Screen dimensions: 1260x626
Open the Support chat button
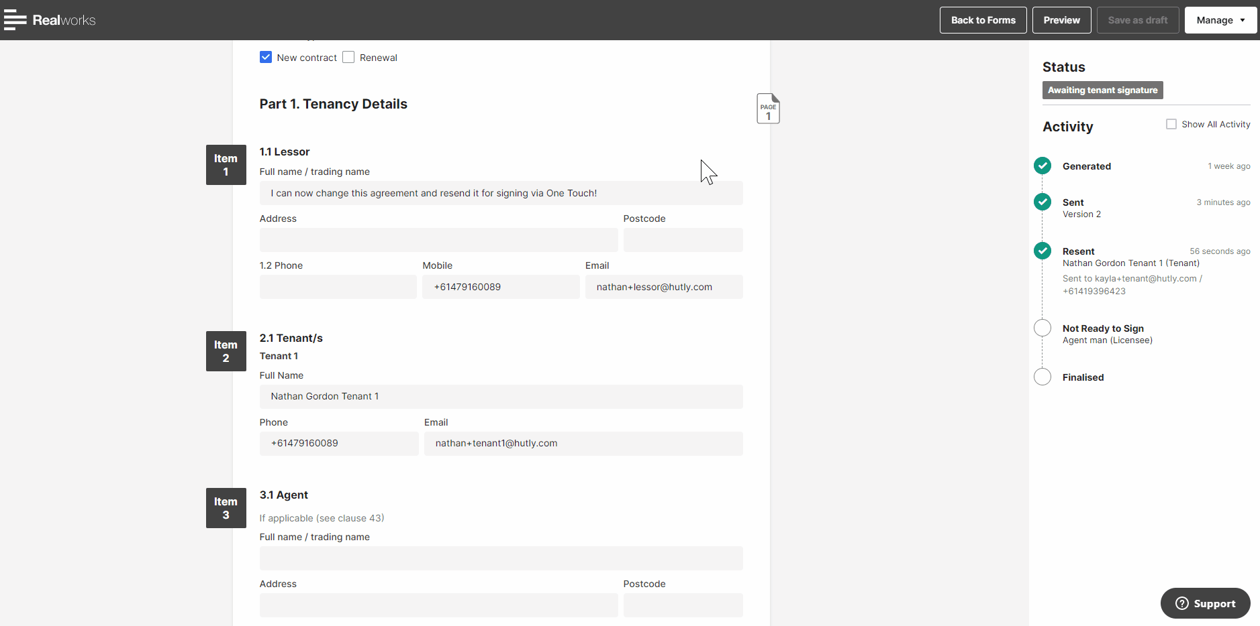coord(1205,603)
